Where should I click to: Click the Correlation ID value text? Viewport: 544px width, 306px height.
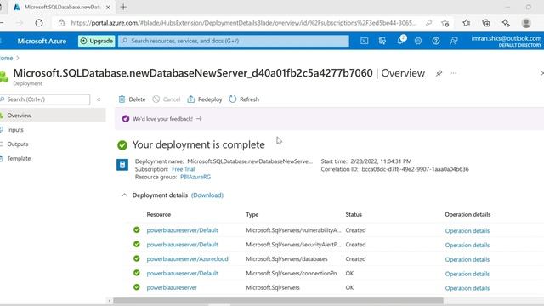415,169
